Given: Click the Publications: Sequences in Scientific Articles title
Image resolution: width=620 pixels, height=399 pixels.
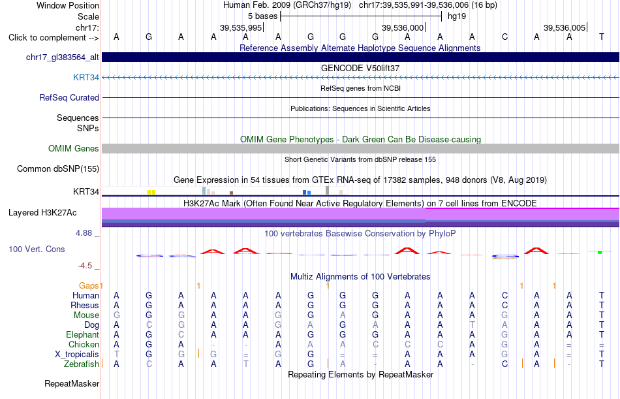Looking at the screenshot, I should pos(360,108).
